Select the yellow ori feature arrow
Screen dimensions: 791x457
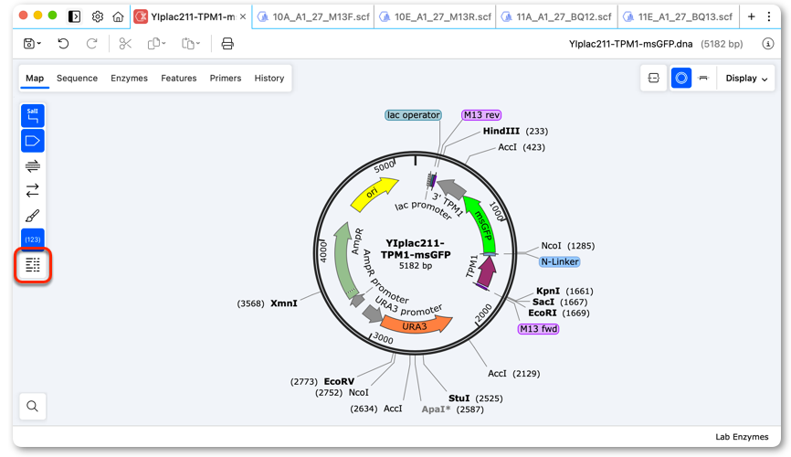(374, 194)
